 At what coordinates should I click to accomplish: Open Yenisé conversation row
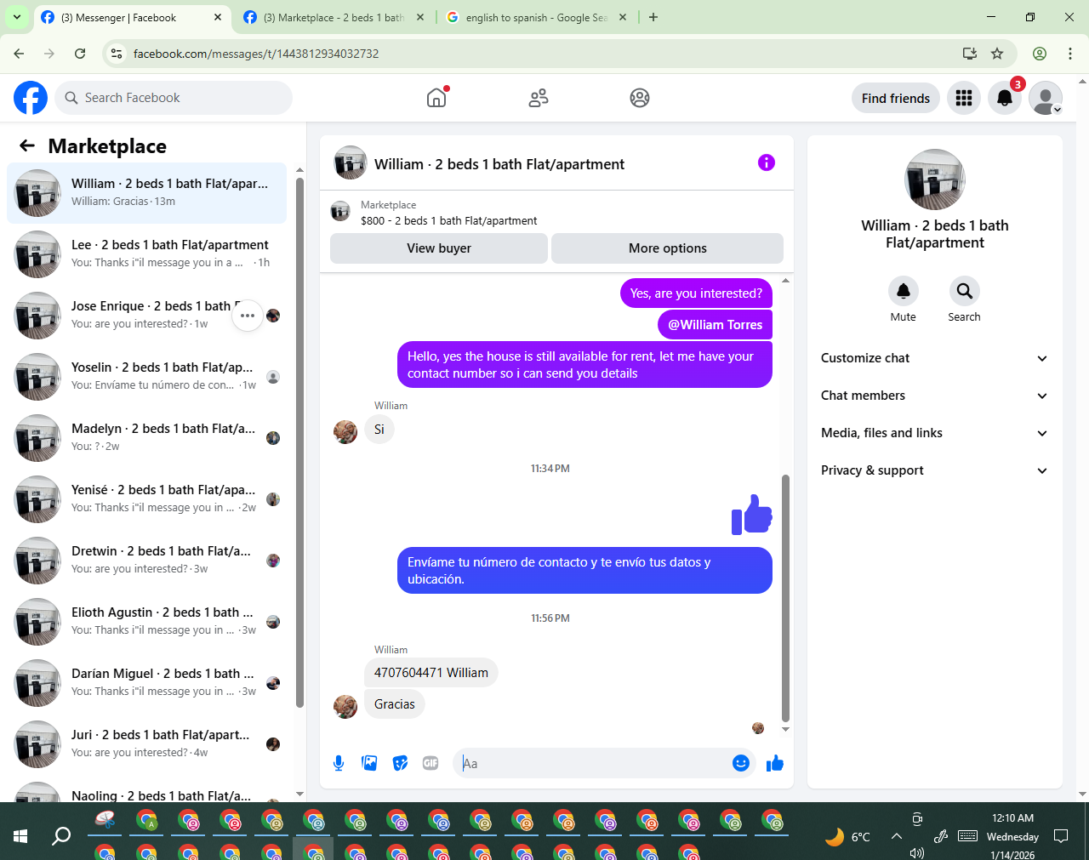(x=146, y=499)
